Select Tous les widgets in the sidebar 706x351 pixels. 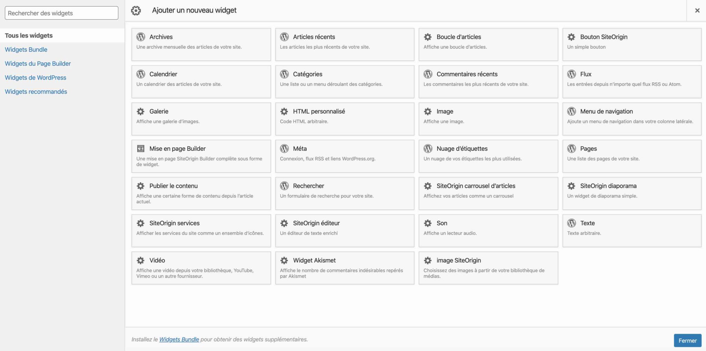[29, 35]
